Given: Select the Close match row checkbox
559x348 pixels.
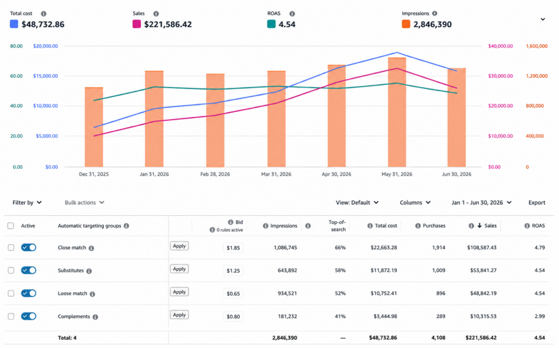Looking at the screenshot, I should [x=11, y=247].
